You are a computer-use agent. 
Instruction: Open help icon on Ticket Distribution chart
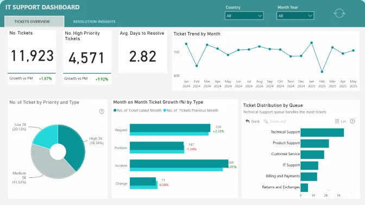[x=353, y=121]
